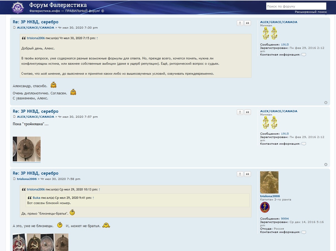Go to the quoted trislona2006 post via arrow
Viewport: 336px width, 251px height.
coord(97,38)
